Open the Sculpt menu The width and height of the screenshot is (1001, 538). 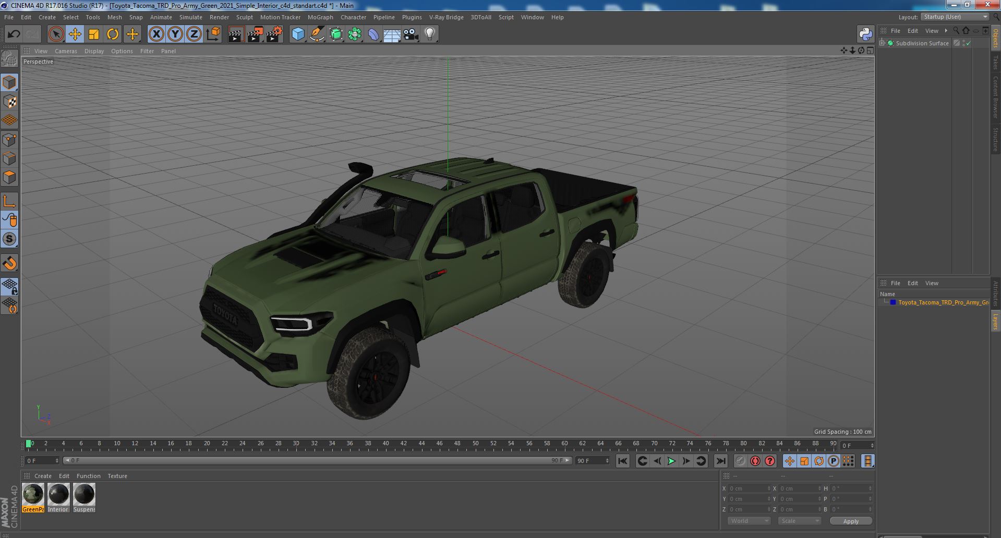click(x=244, y=17)
